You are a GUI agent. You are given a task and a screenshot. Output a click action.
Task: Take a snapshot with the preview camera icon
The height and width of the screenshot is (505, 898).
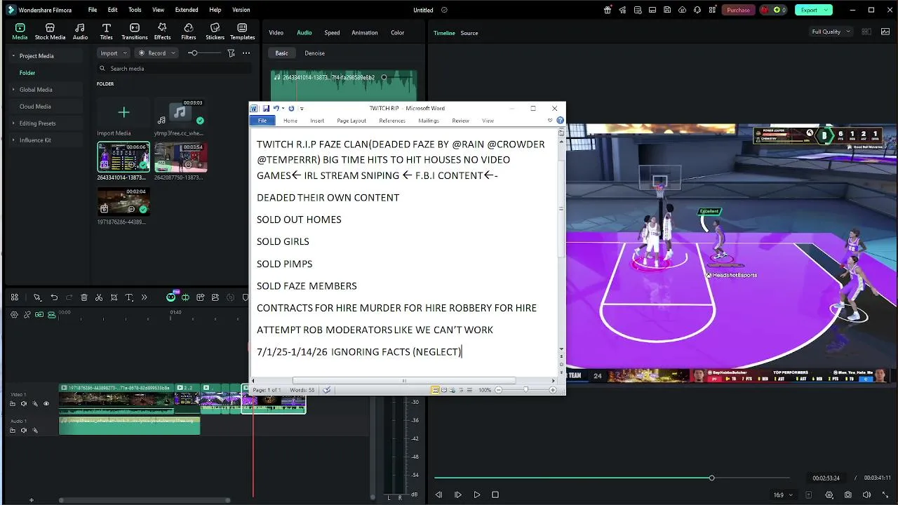pyautogui.click(x=848, y=494)
